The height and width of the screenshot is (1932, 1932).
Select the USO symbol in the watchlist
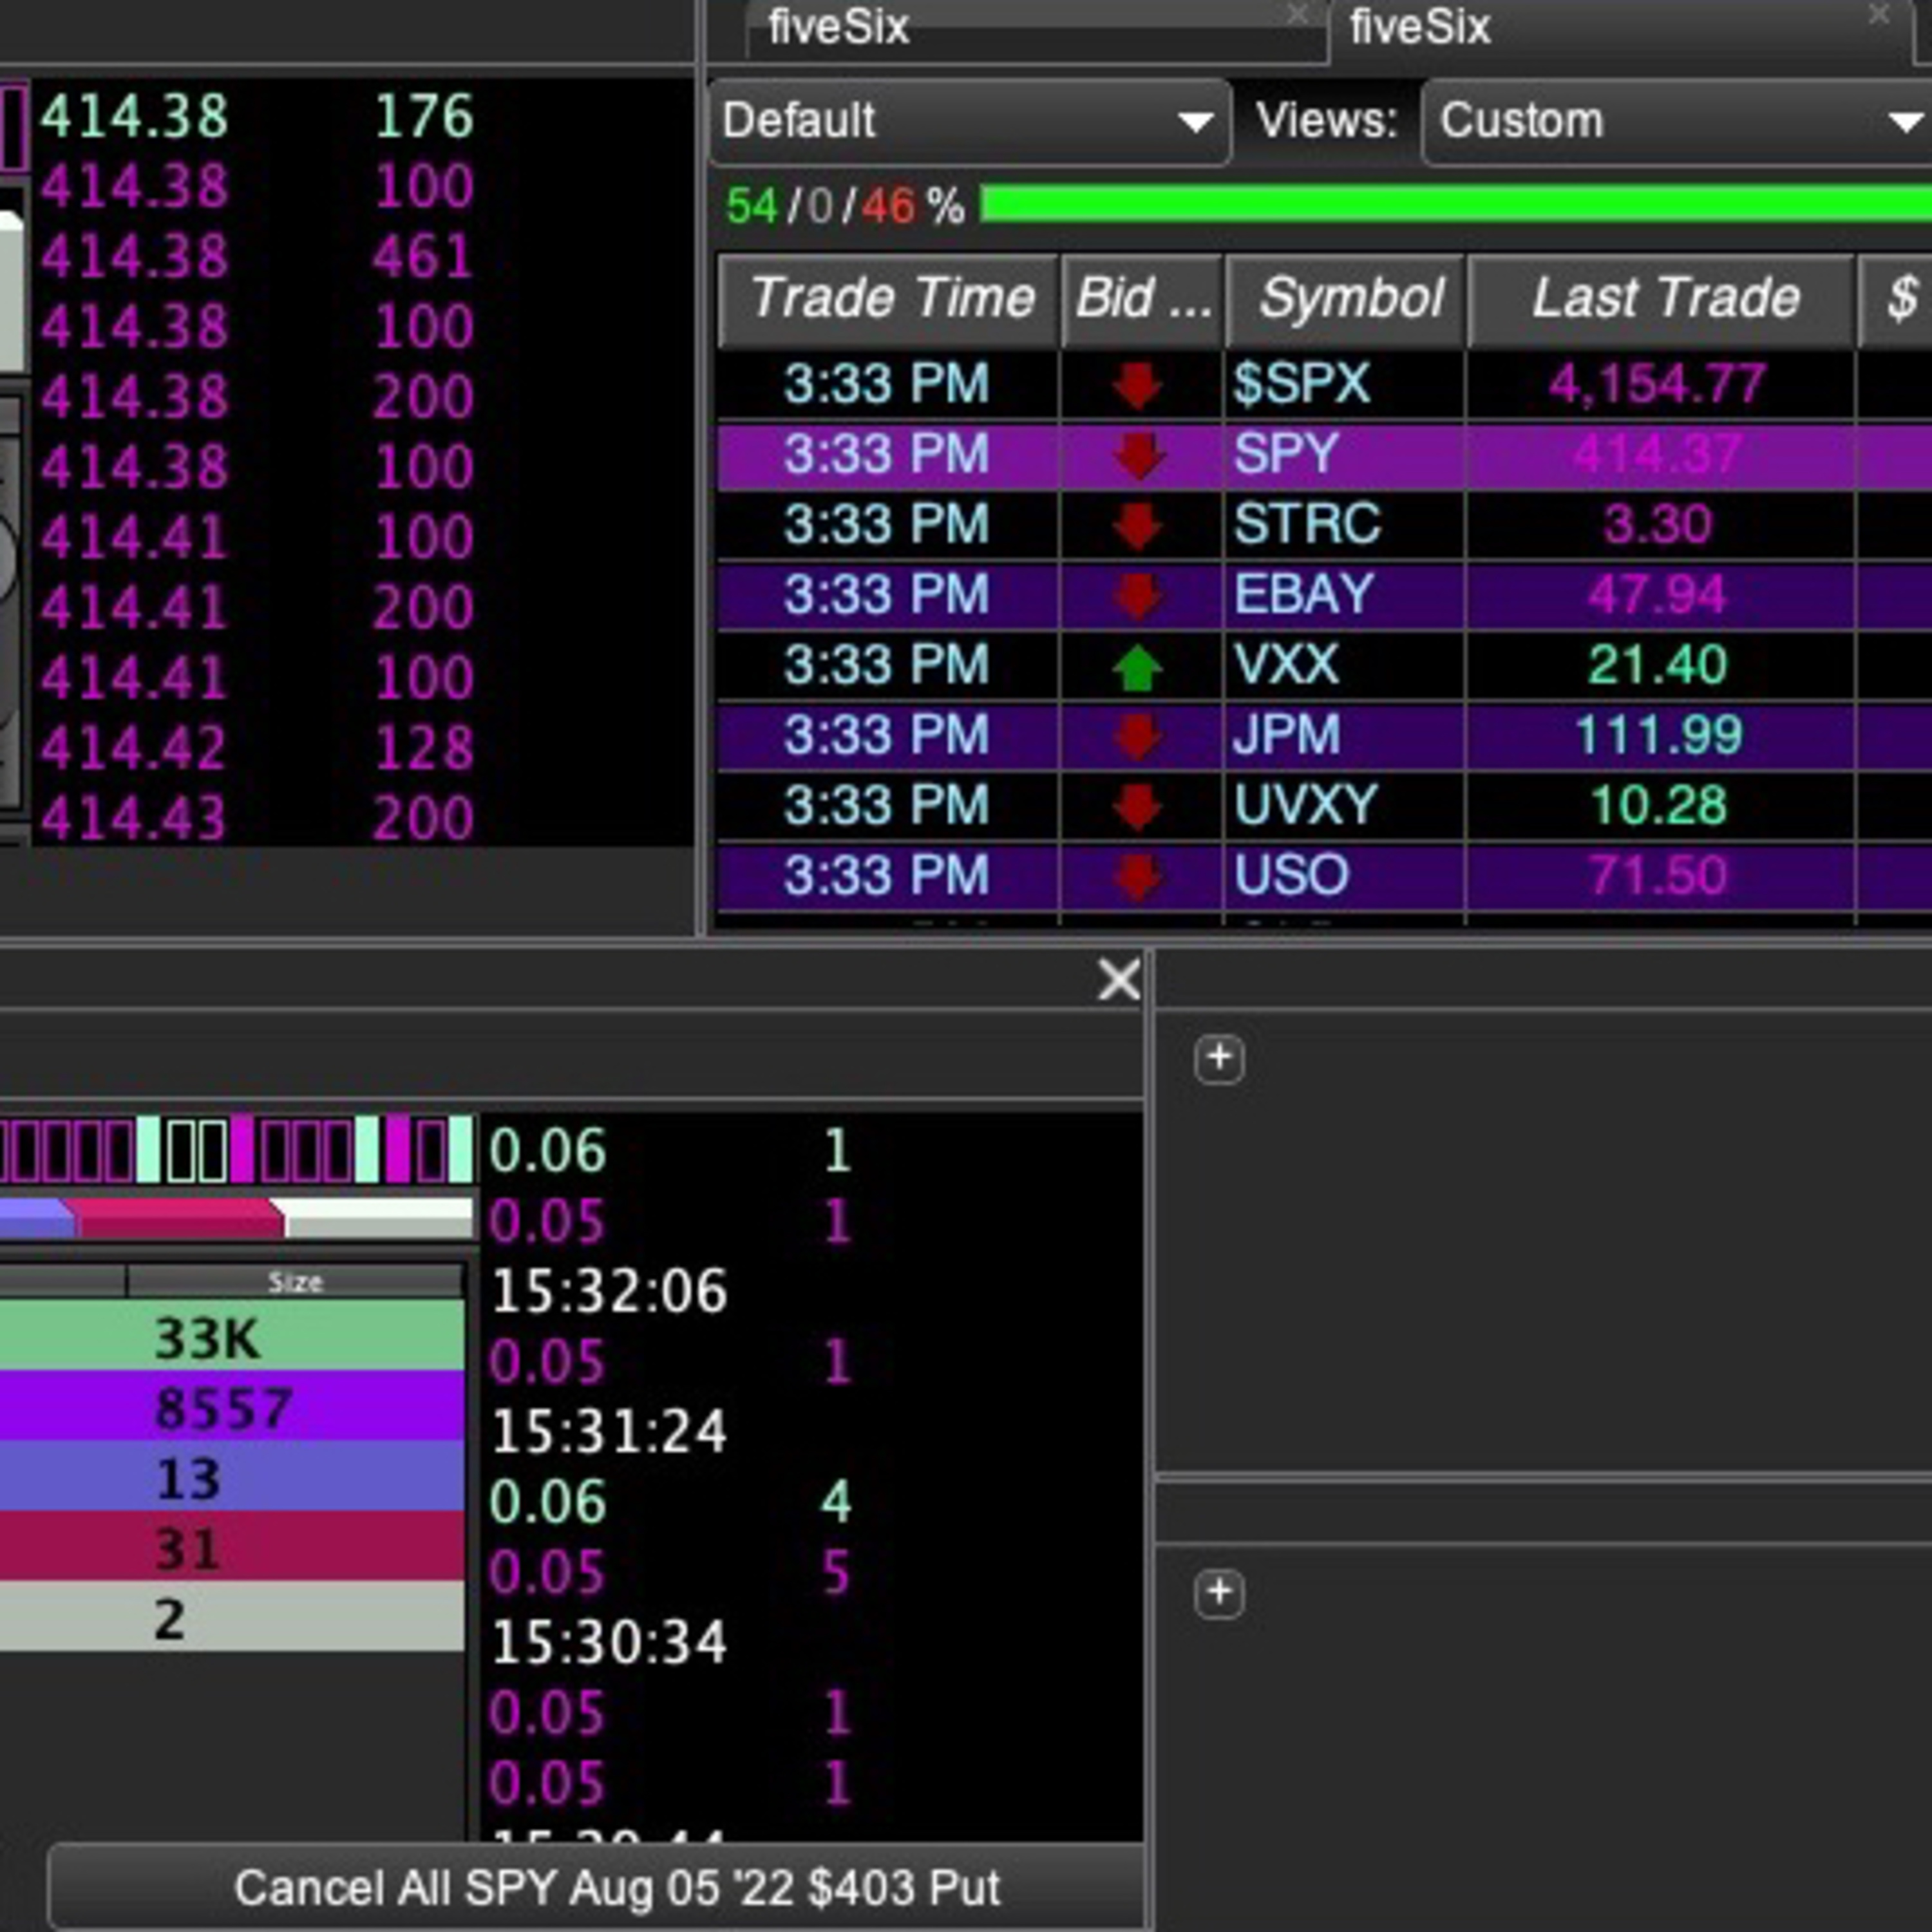[1291, 875]
